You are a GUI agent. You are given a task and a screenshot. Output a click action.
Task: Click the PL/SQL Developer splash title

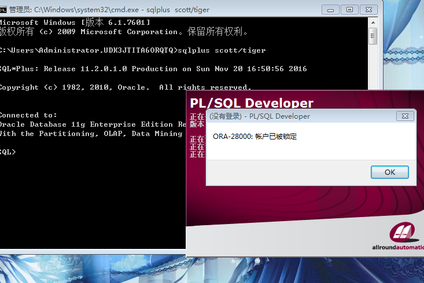[x=252, y=102]
